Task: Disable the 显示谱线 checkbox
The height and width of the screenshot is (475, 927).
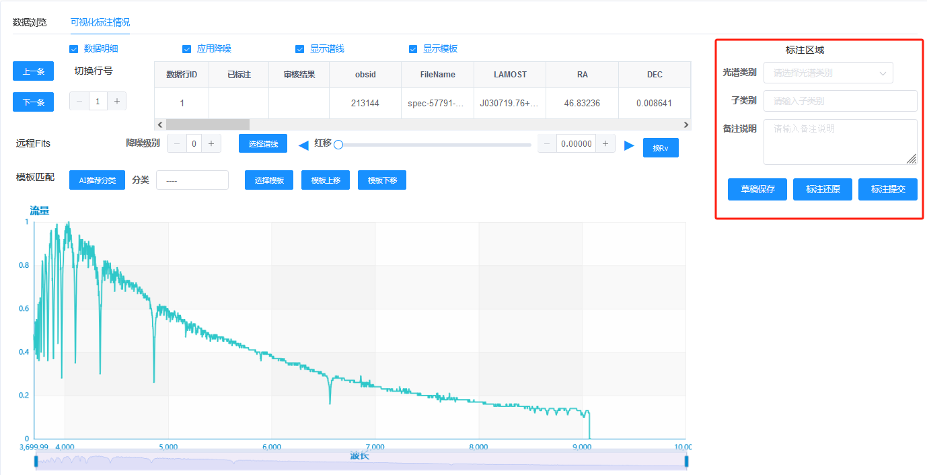Action: click(x=300, y=49)
